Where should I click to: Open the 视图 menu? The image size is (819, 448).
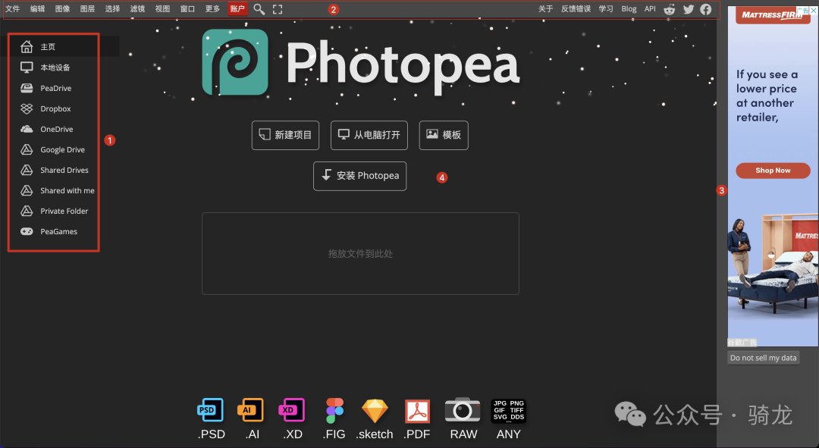pos(162,9)
